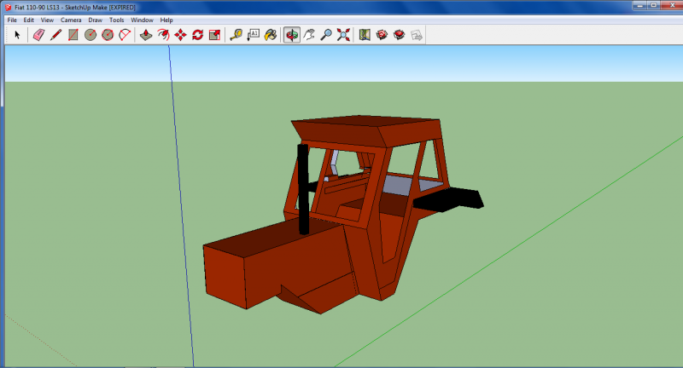Viewport: 683px width, 368px height.
Task: Select the Arc drawing tool
Action: (125, 35)
